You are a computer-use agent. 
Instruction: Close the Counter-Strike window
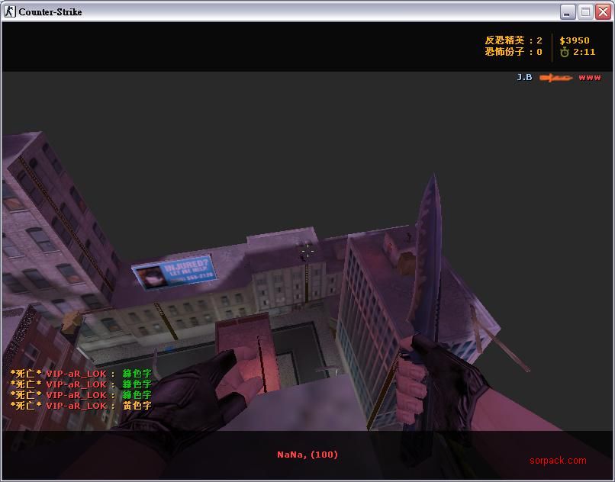click(x=602, y=11)
